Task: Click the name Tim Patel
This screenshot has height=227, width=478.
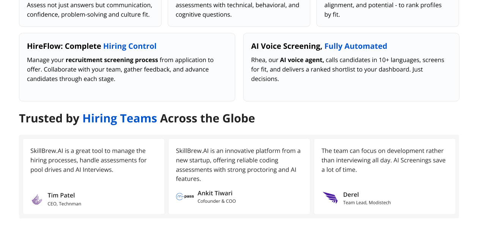Action: [x=61, y=195]
